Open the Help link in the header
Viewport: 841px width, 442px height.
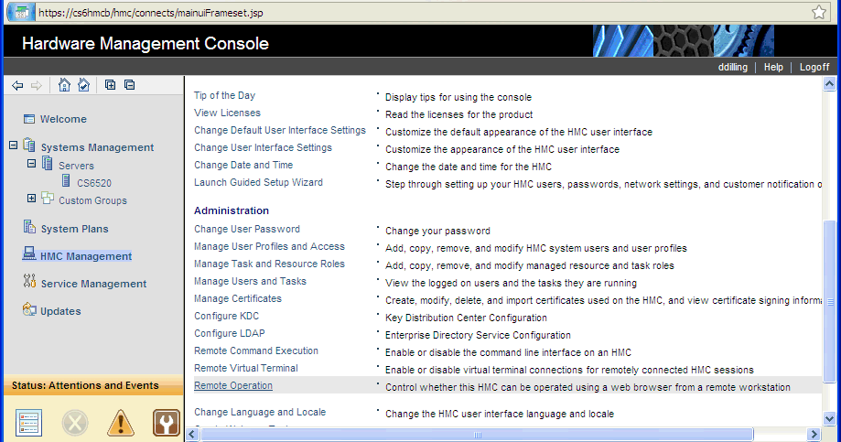click(773, 67)
